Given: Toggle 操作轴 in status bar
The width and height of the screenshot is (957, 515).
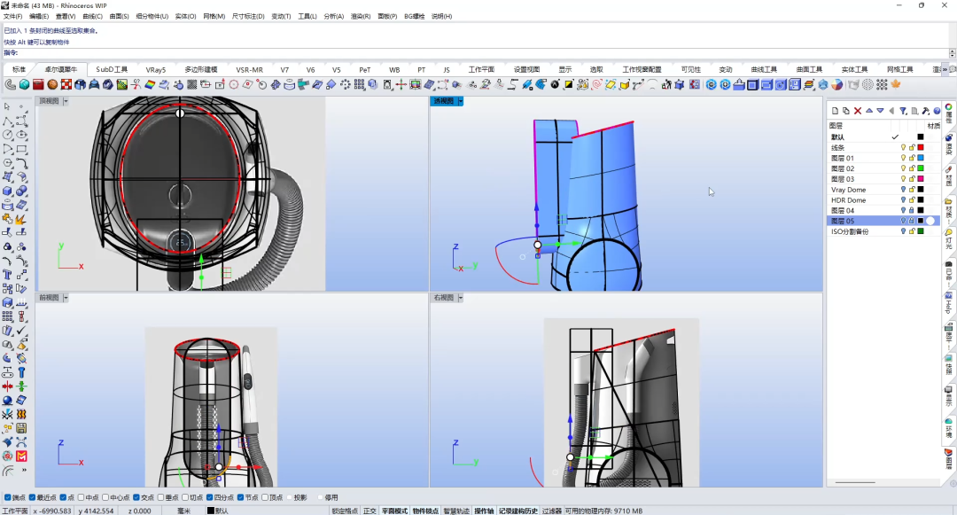Looking at the screenshot, I should click(484, 511).
